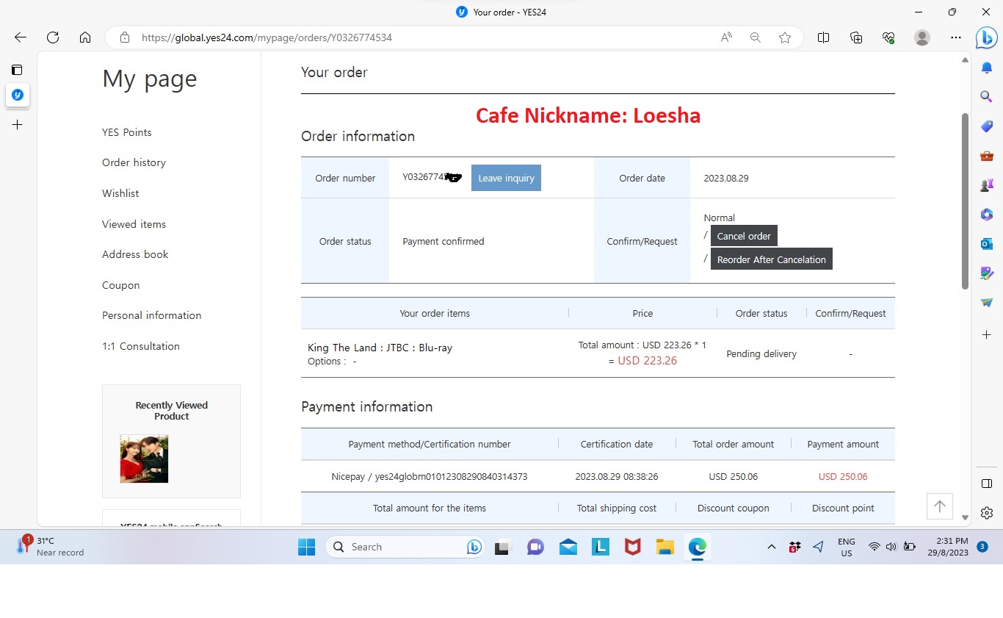1003x618 pixels.
Task: Open Order history in My page
Action: 134,162
